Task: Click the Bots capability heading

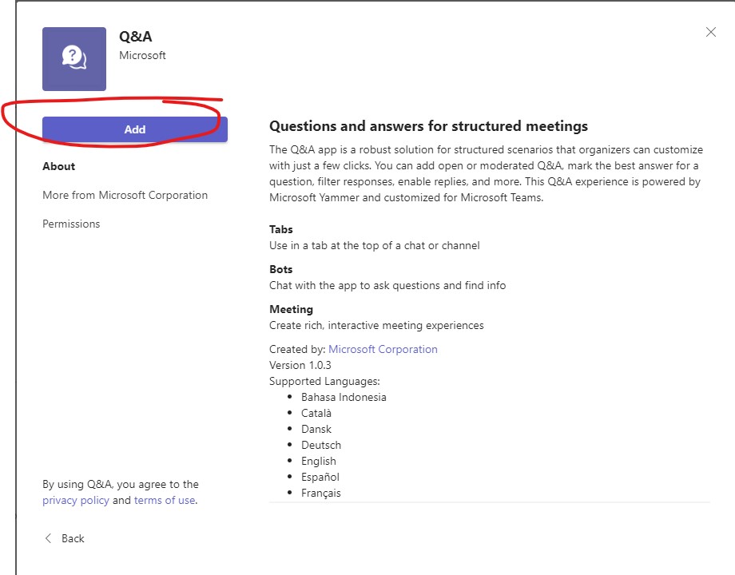Action: point(281,269)
